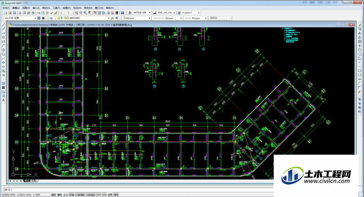
Task: Jump to first layout tab arrow
Action: (x=11, y=181)
